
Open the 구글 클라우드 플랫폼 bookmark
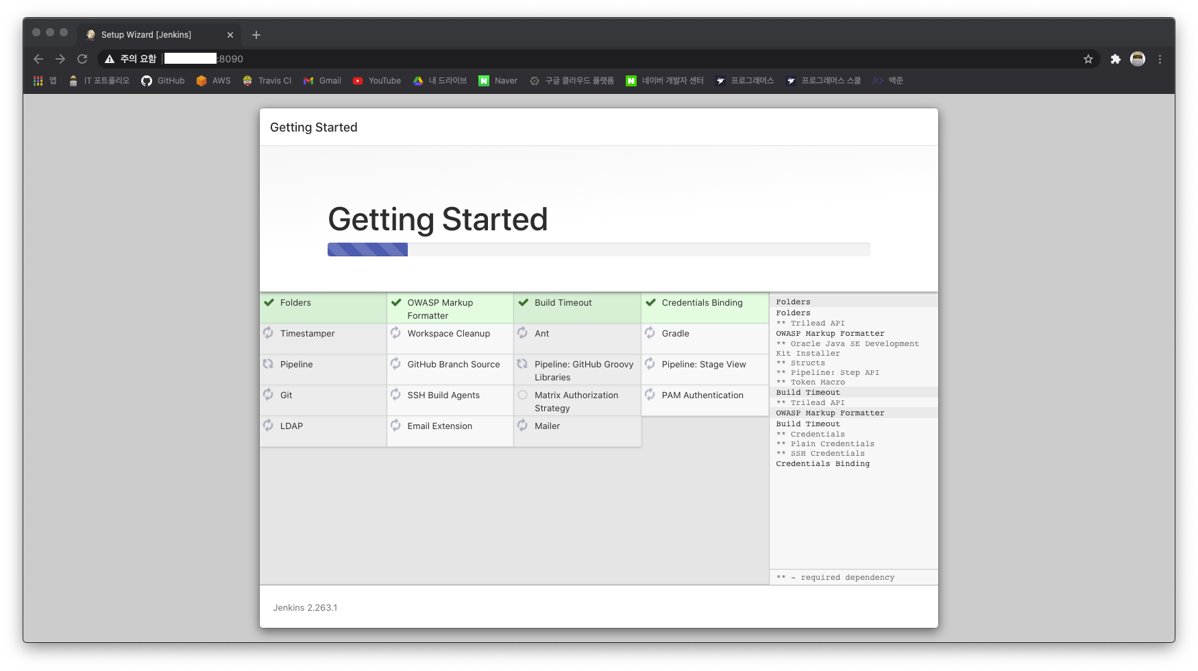pos(572,81)
